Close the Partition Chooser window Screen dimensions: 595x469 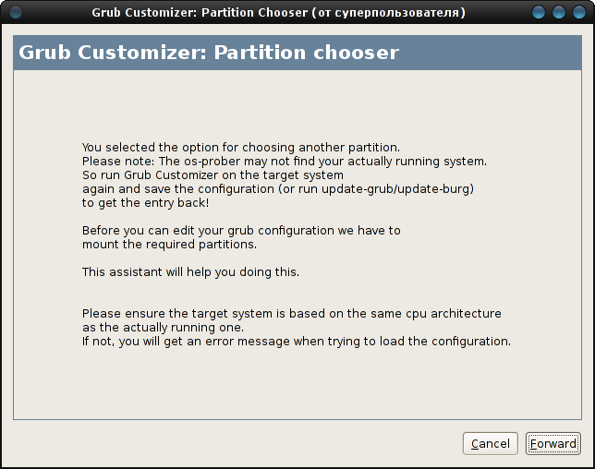click(x=579, y=12)
